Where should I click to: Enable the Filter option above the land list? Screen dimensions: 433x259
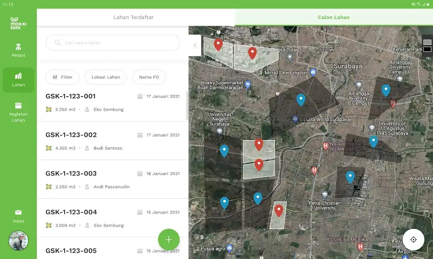pyautogui.click(x=62, y=77)
